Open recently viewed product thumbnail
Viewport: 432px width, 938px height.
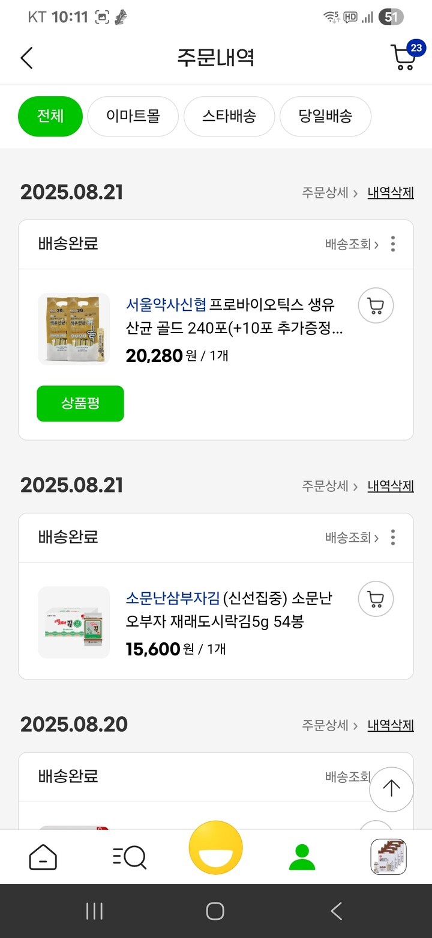(x=388, y=857)
